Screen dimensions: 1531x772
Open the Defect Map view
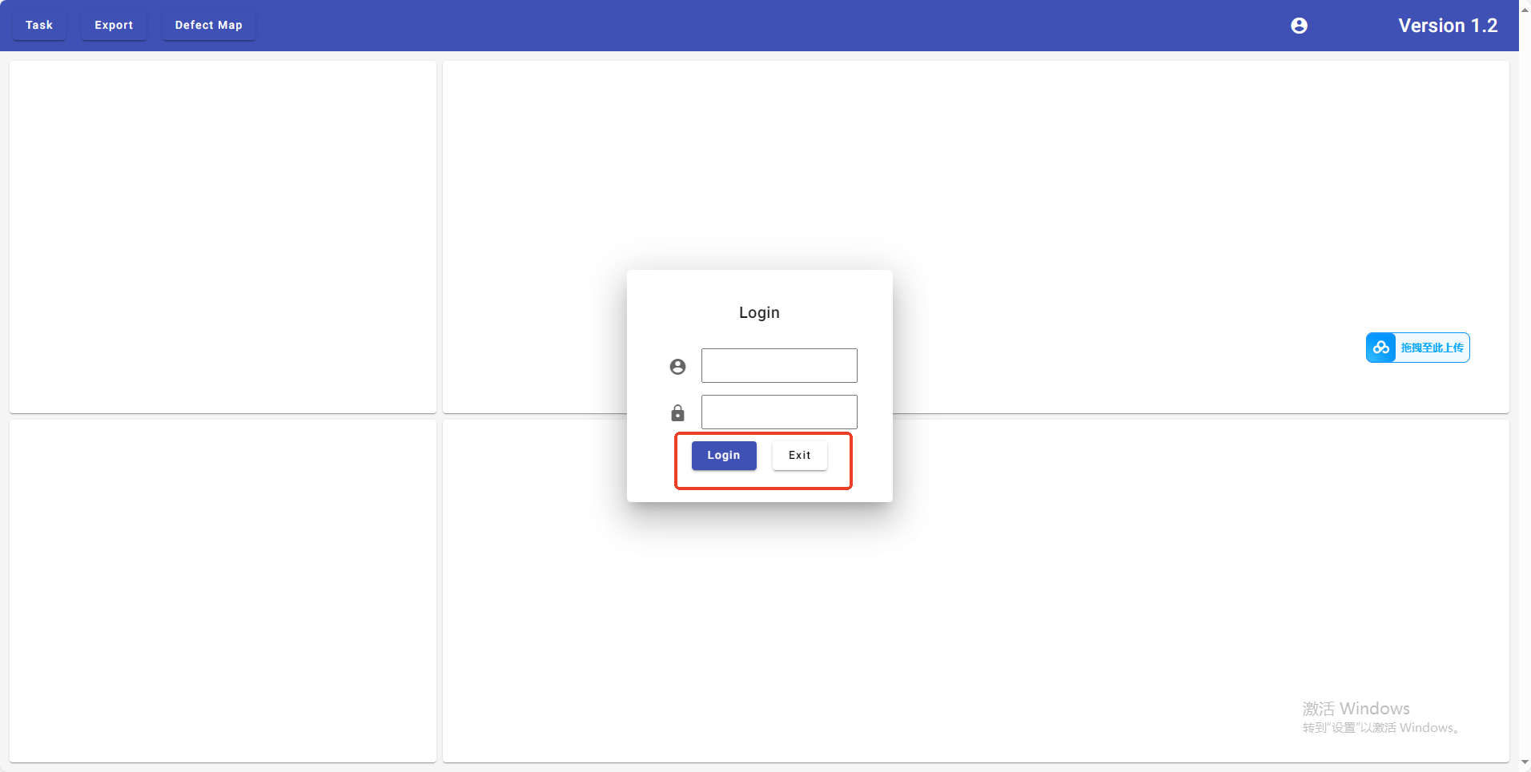coord(209,26)
